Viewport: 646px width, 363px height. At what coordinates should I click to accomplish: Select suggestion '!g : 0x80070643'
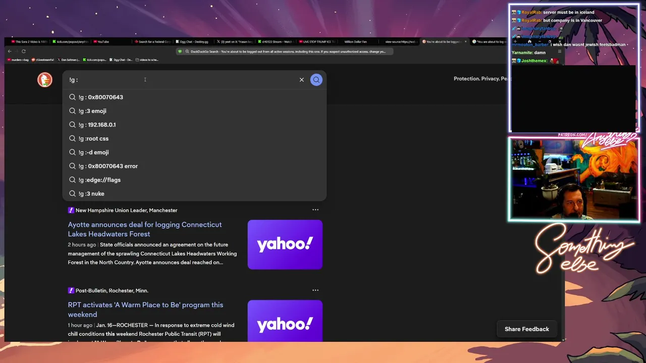tap(194, 97)
